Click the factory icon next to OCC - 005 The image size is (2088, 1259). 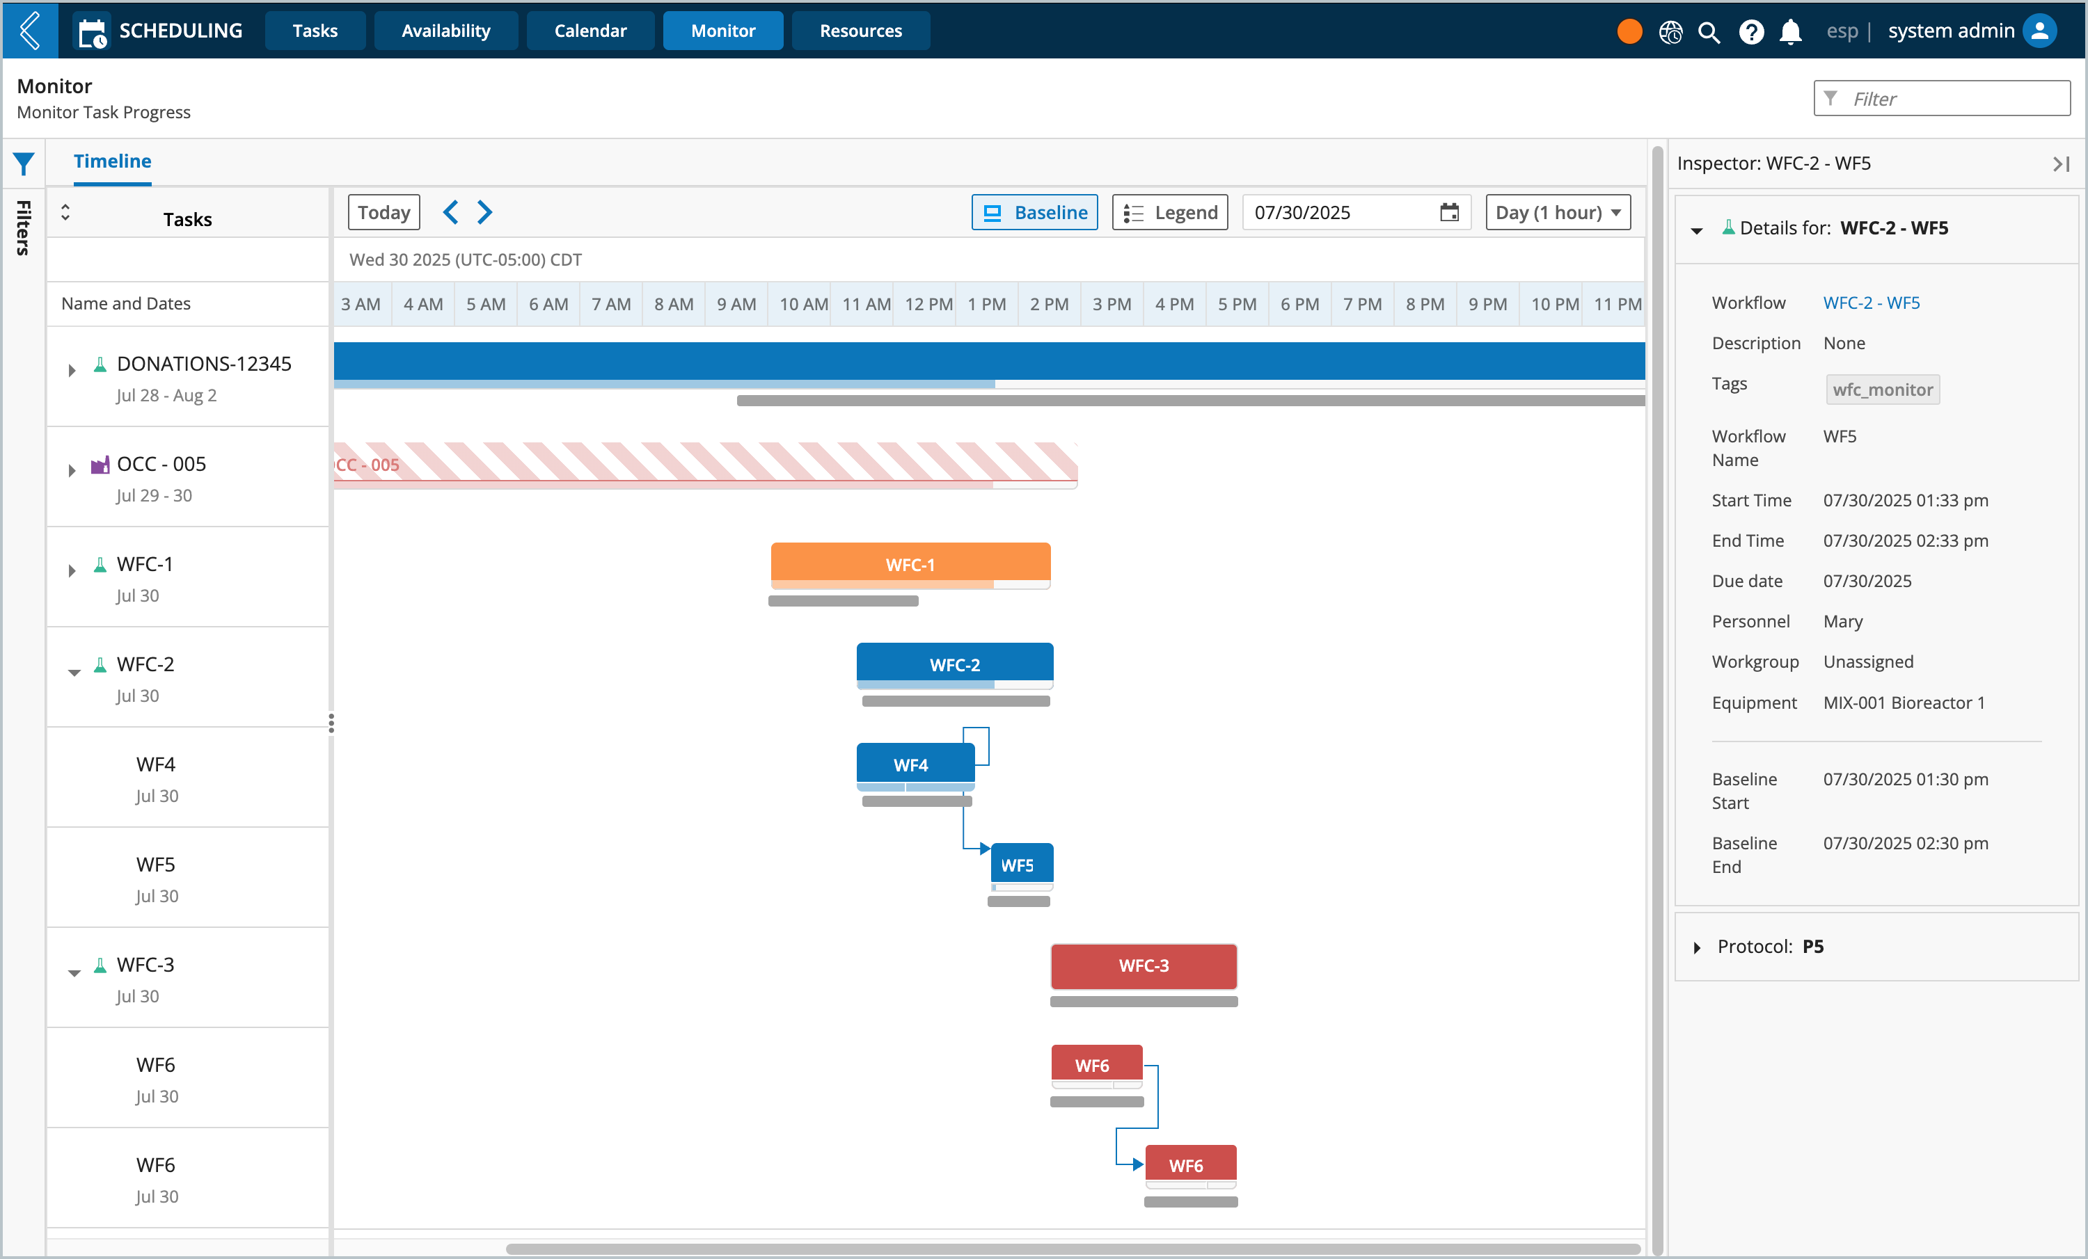[100, 465]
